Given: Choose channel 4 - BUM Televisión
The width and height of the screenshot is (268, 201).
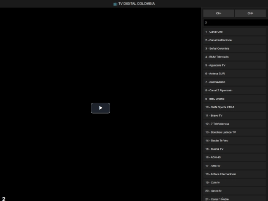Looking at the screenshot, I should [234, 57].
